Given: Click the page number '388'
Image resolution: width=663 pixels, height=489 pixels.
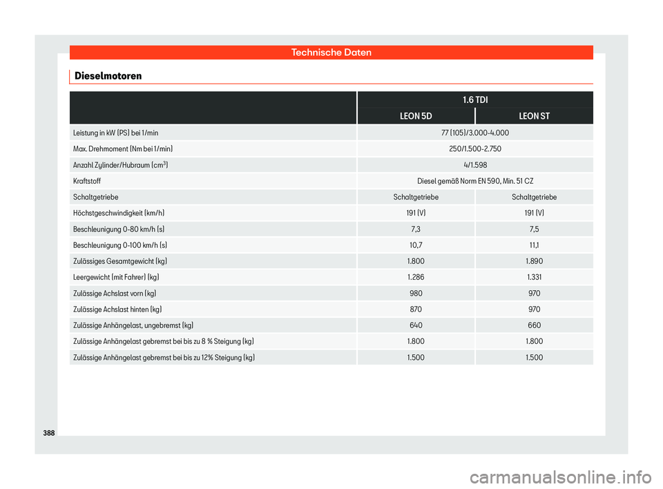Looking at the screenshot, I should click(49, 433).
